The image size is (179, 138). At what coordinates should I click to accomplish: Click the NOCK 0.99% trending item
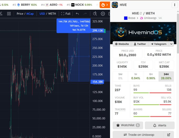(79, 5)
